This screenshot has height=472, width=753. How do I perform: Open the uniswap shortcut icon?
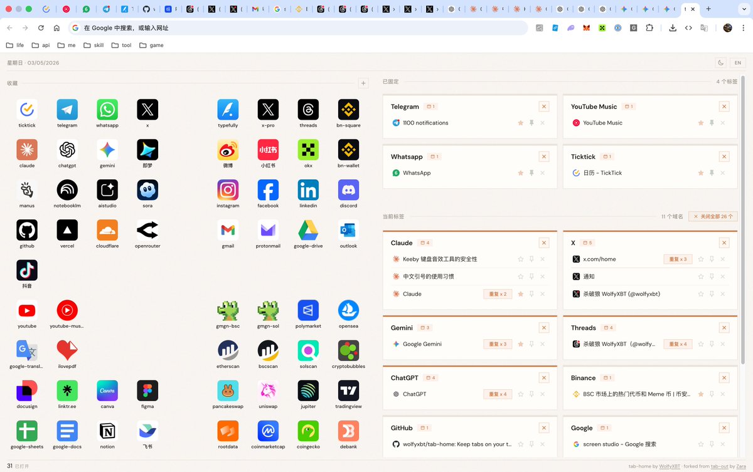point(268,391)
